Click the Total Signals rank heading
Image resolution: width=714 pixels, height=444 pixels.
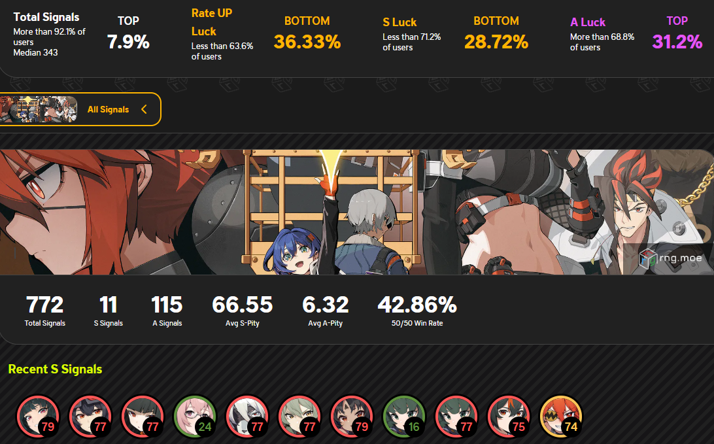[x=46, y=17]
